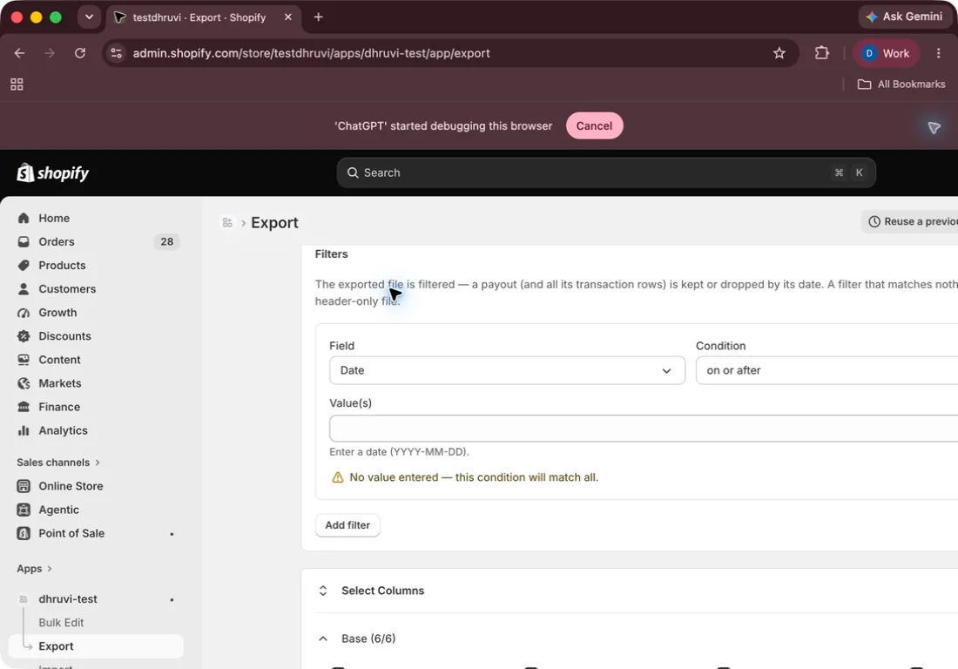Viewport: 958px width, 669px height.
Task: Select the Export item in sidebar
Action: click(96, 646)
